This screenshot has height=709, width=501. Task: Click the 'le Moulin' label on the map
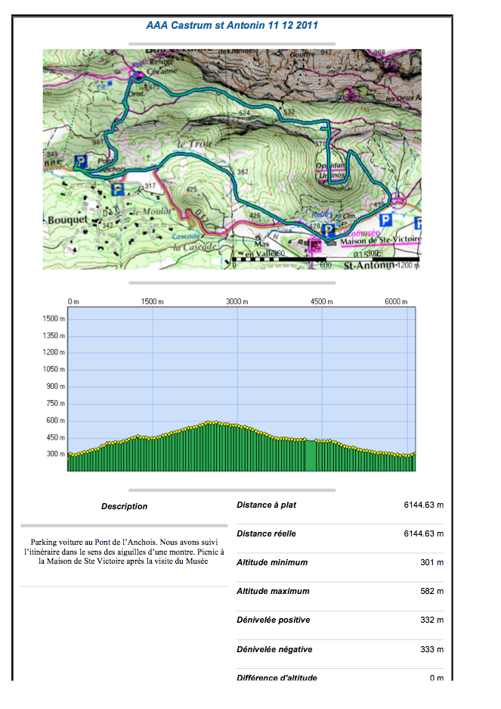(150, 212)
